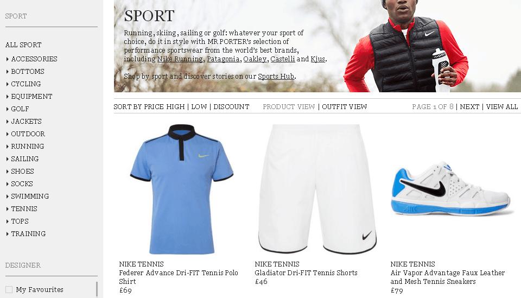Go to the Next page

point(469,106)
